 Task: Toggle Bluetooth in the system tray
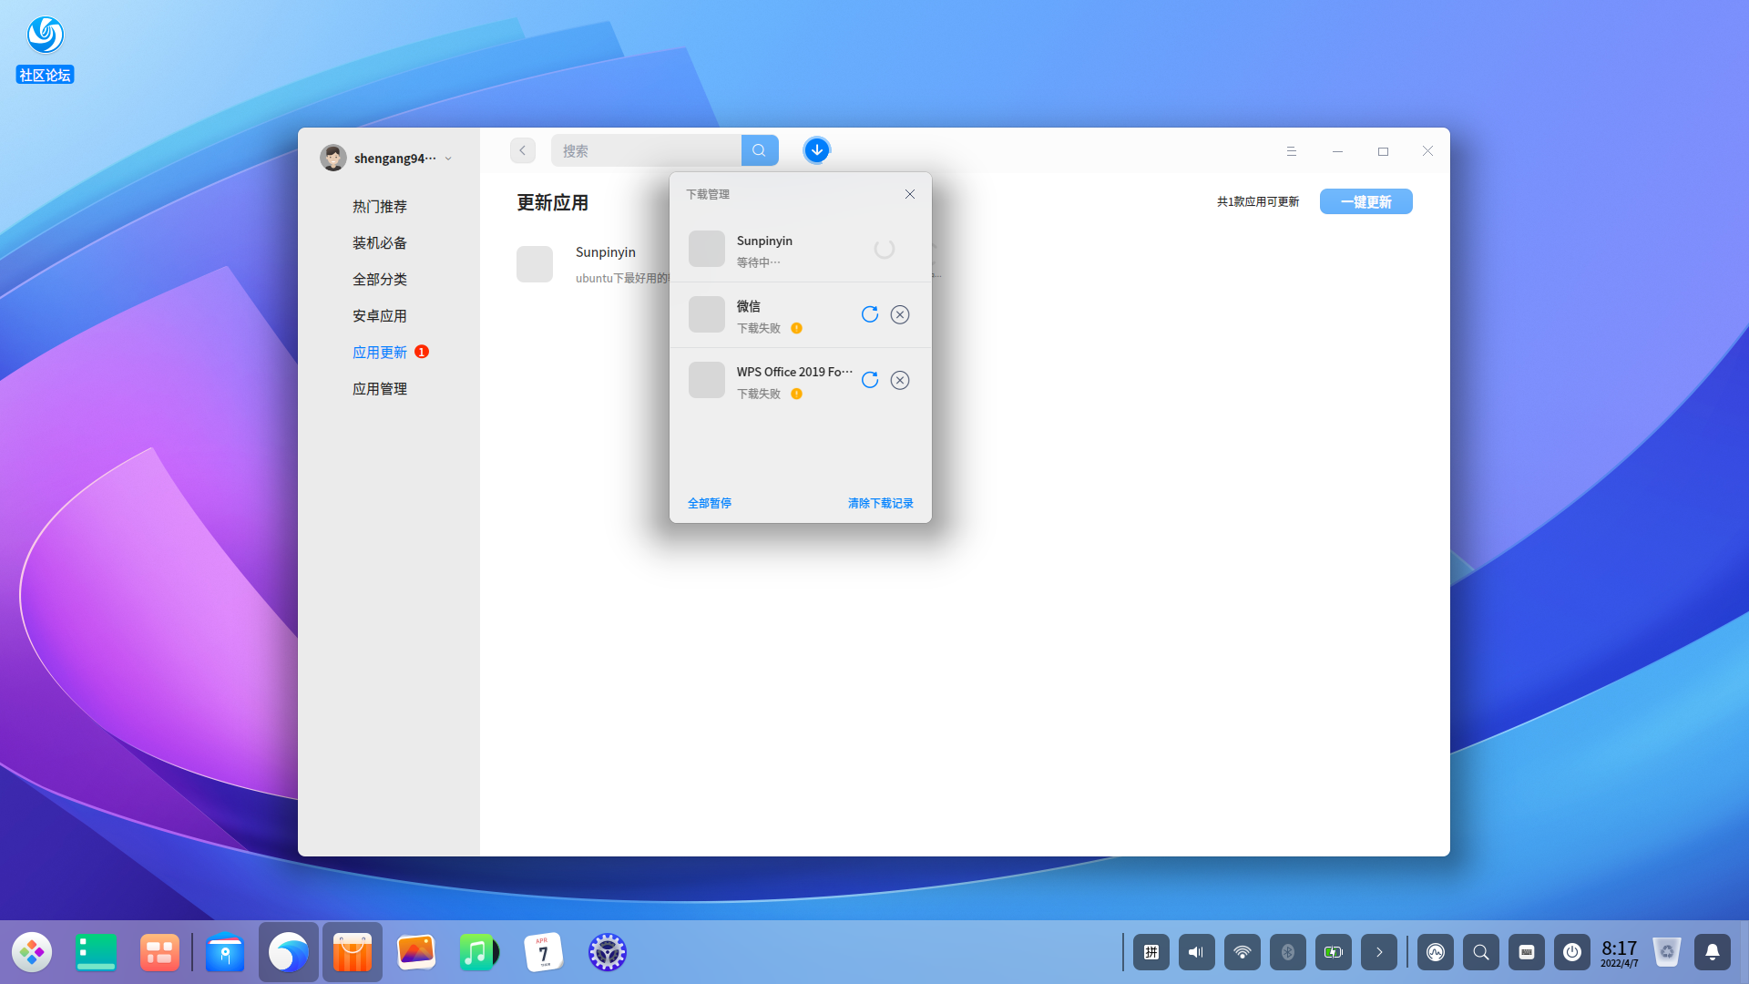(x=1287, y=951)
